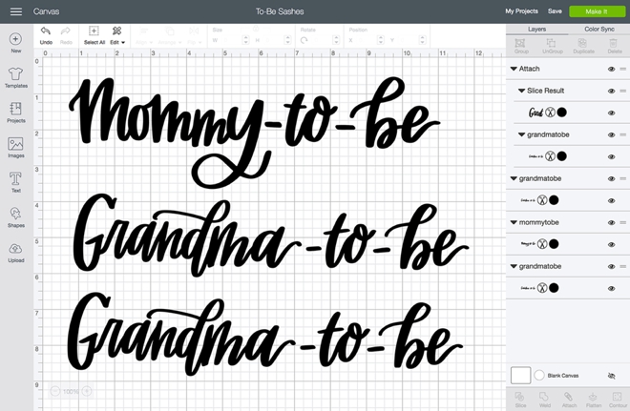Open the Images panel icon

[15, 144]
